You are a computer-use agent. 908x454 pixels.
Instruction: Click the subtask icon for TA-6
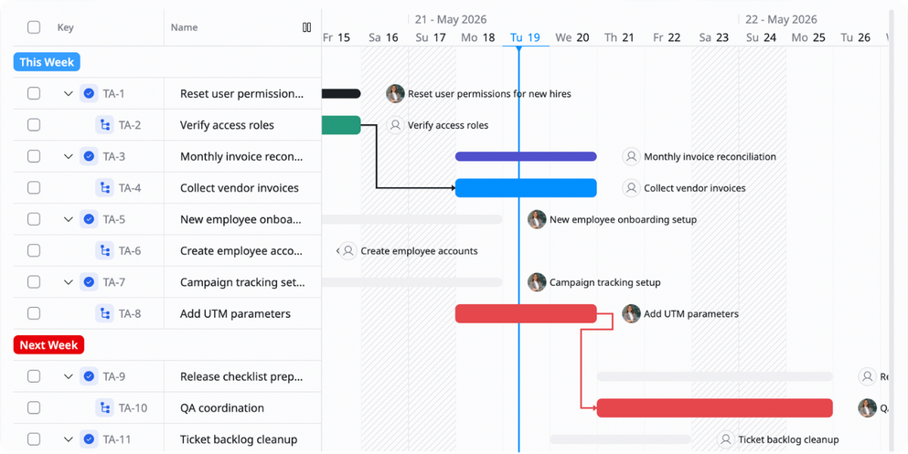click(104, 250)
